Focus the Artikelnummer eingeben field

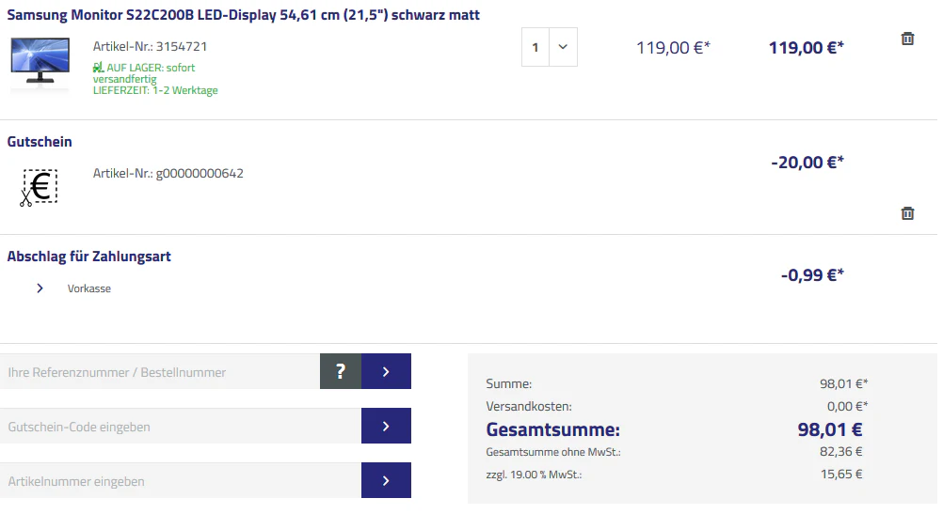179,481
